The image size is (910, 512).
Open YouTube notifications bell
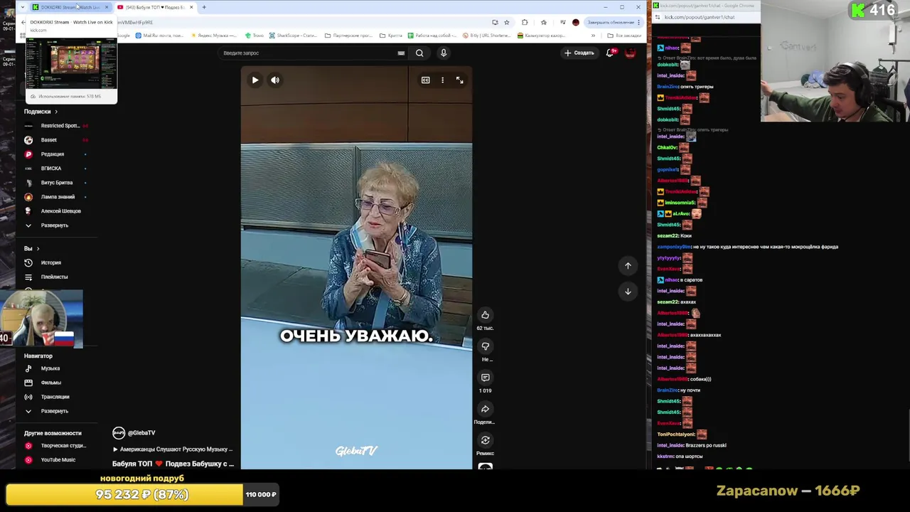coord(610,53)
